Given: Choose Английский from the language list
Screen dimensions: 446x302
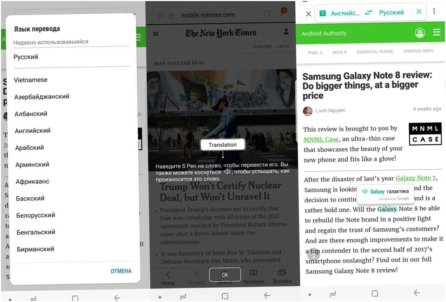Looking at the screenshot, I should (x=33, y=131).
